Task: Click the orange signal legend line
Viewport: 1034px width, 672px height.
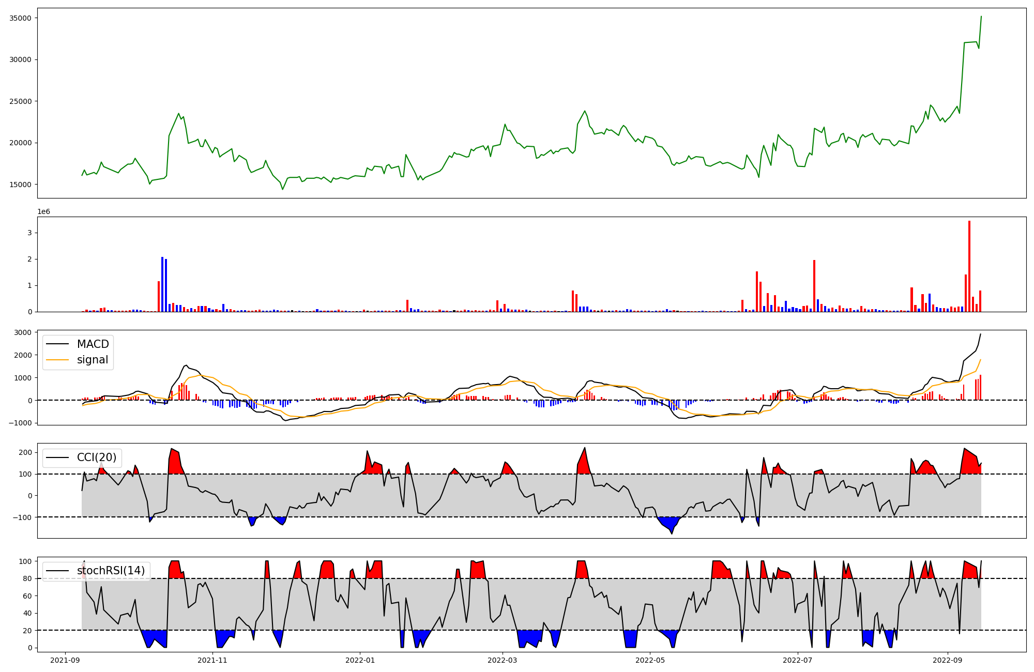Action: (57, 360)
